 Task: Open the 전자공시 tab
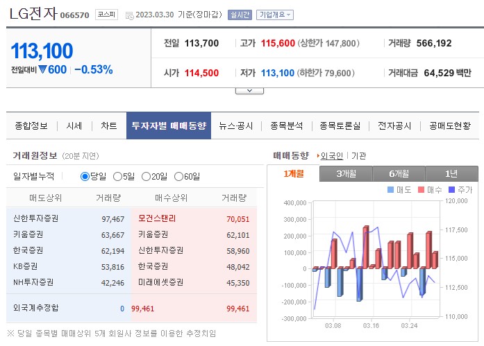394,126
